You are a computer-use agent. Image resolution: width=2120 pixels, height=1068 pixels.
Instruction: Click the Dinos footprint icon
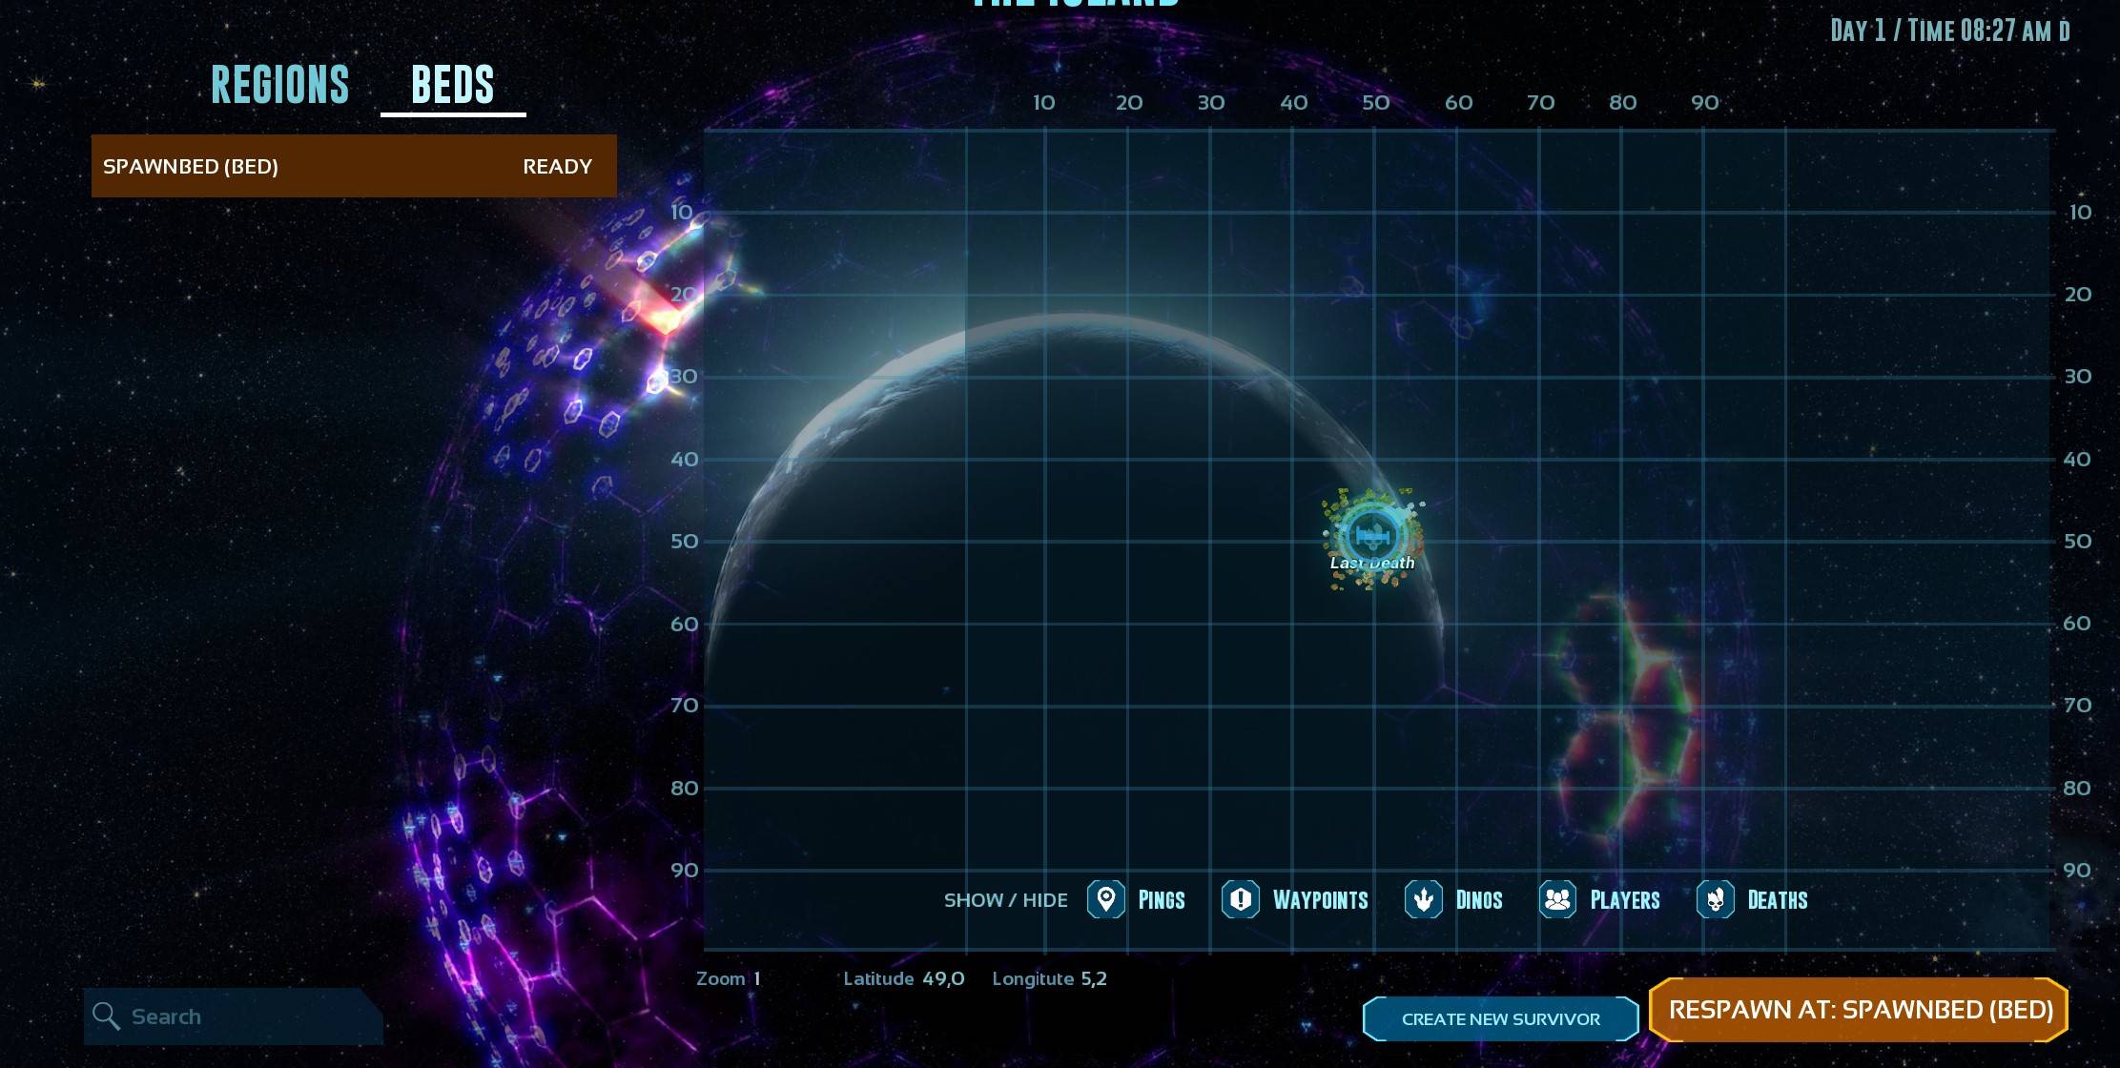click(1423, 899)
